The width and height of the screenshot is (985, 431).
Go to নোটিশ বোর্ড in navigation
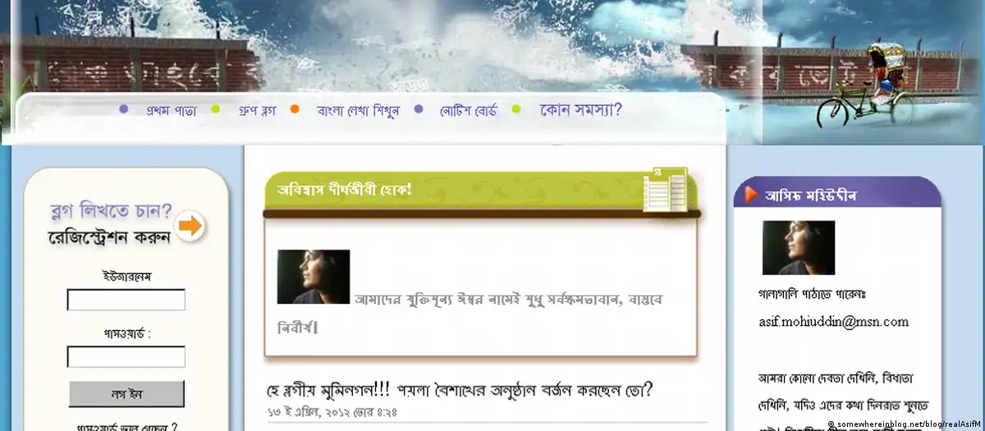click(468, 111)
